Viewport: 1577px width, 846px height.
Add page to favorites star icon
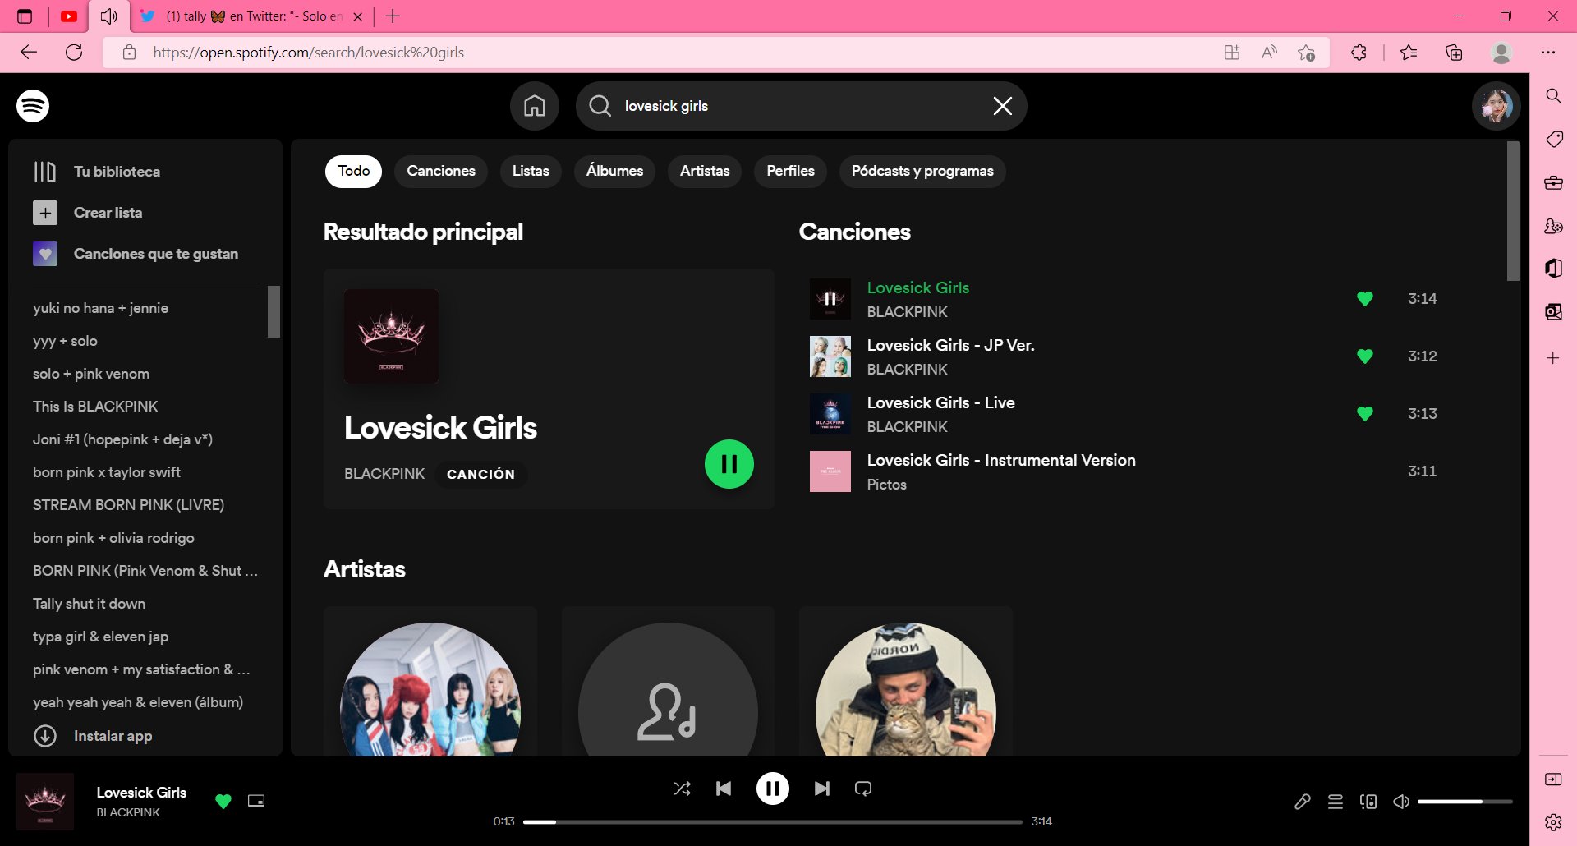1306,53
